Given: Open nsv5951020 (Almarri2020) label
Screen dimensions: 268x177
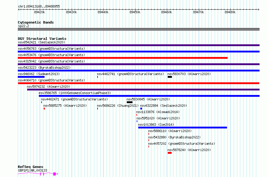Looking at the screenshot, I should (x=158, y=118).
